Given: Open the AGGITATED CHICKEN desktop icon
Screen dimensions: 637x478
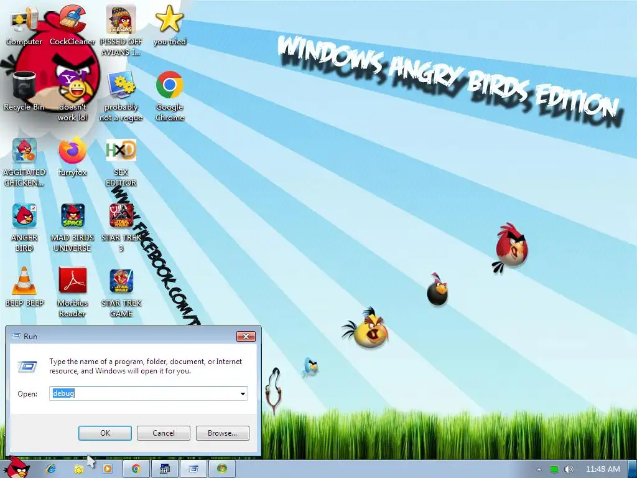Looking at the screenshot, I should point(24,162).
